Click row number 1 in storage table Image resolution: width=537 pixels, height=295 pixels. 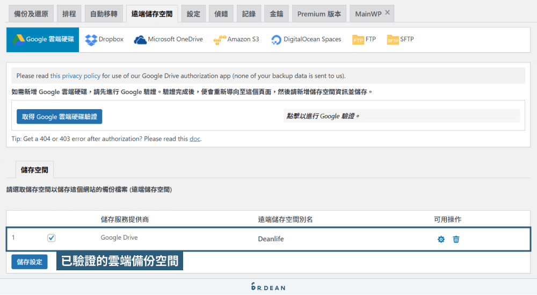coord(13,238)
